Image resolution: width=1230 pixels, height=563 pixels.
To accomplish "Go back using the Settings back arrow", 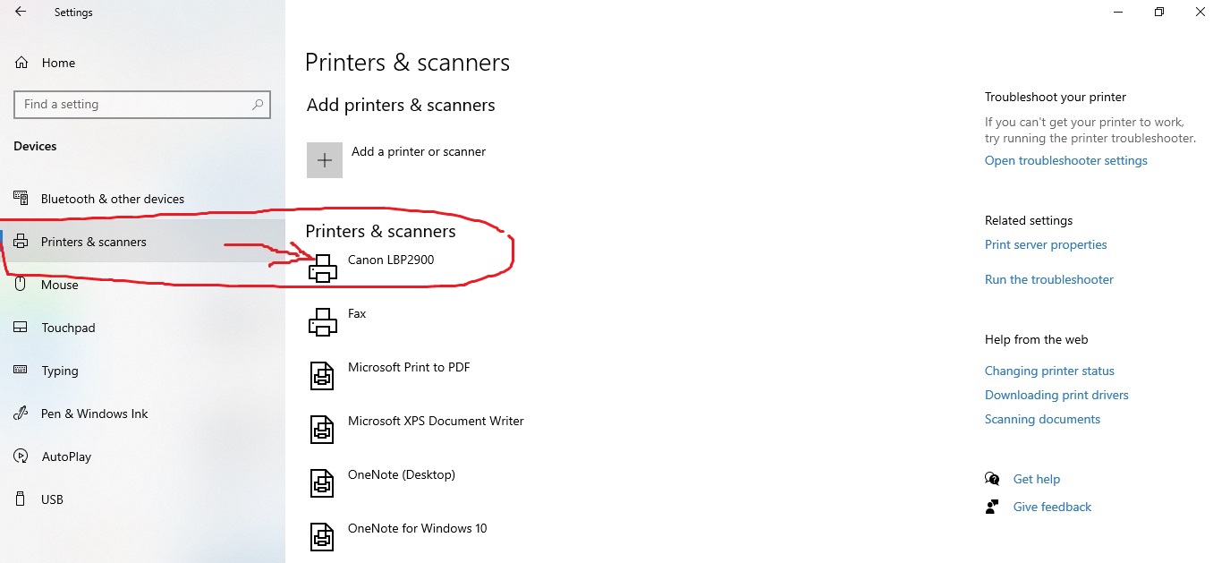I will coord(20,12).
